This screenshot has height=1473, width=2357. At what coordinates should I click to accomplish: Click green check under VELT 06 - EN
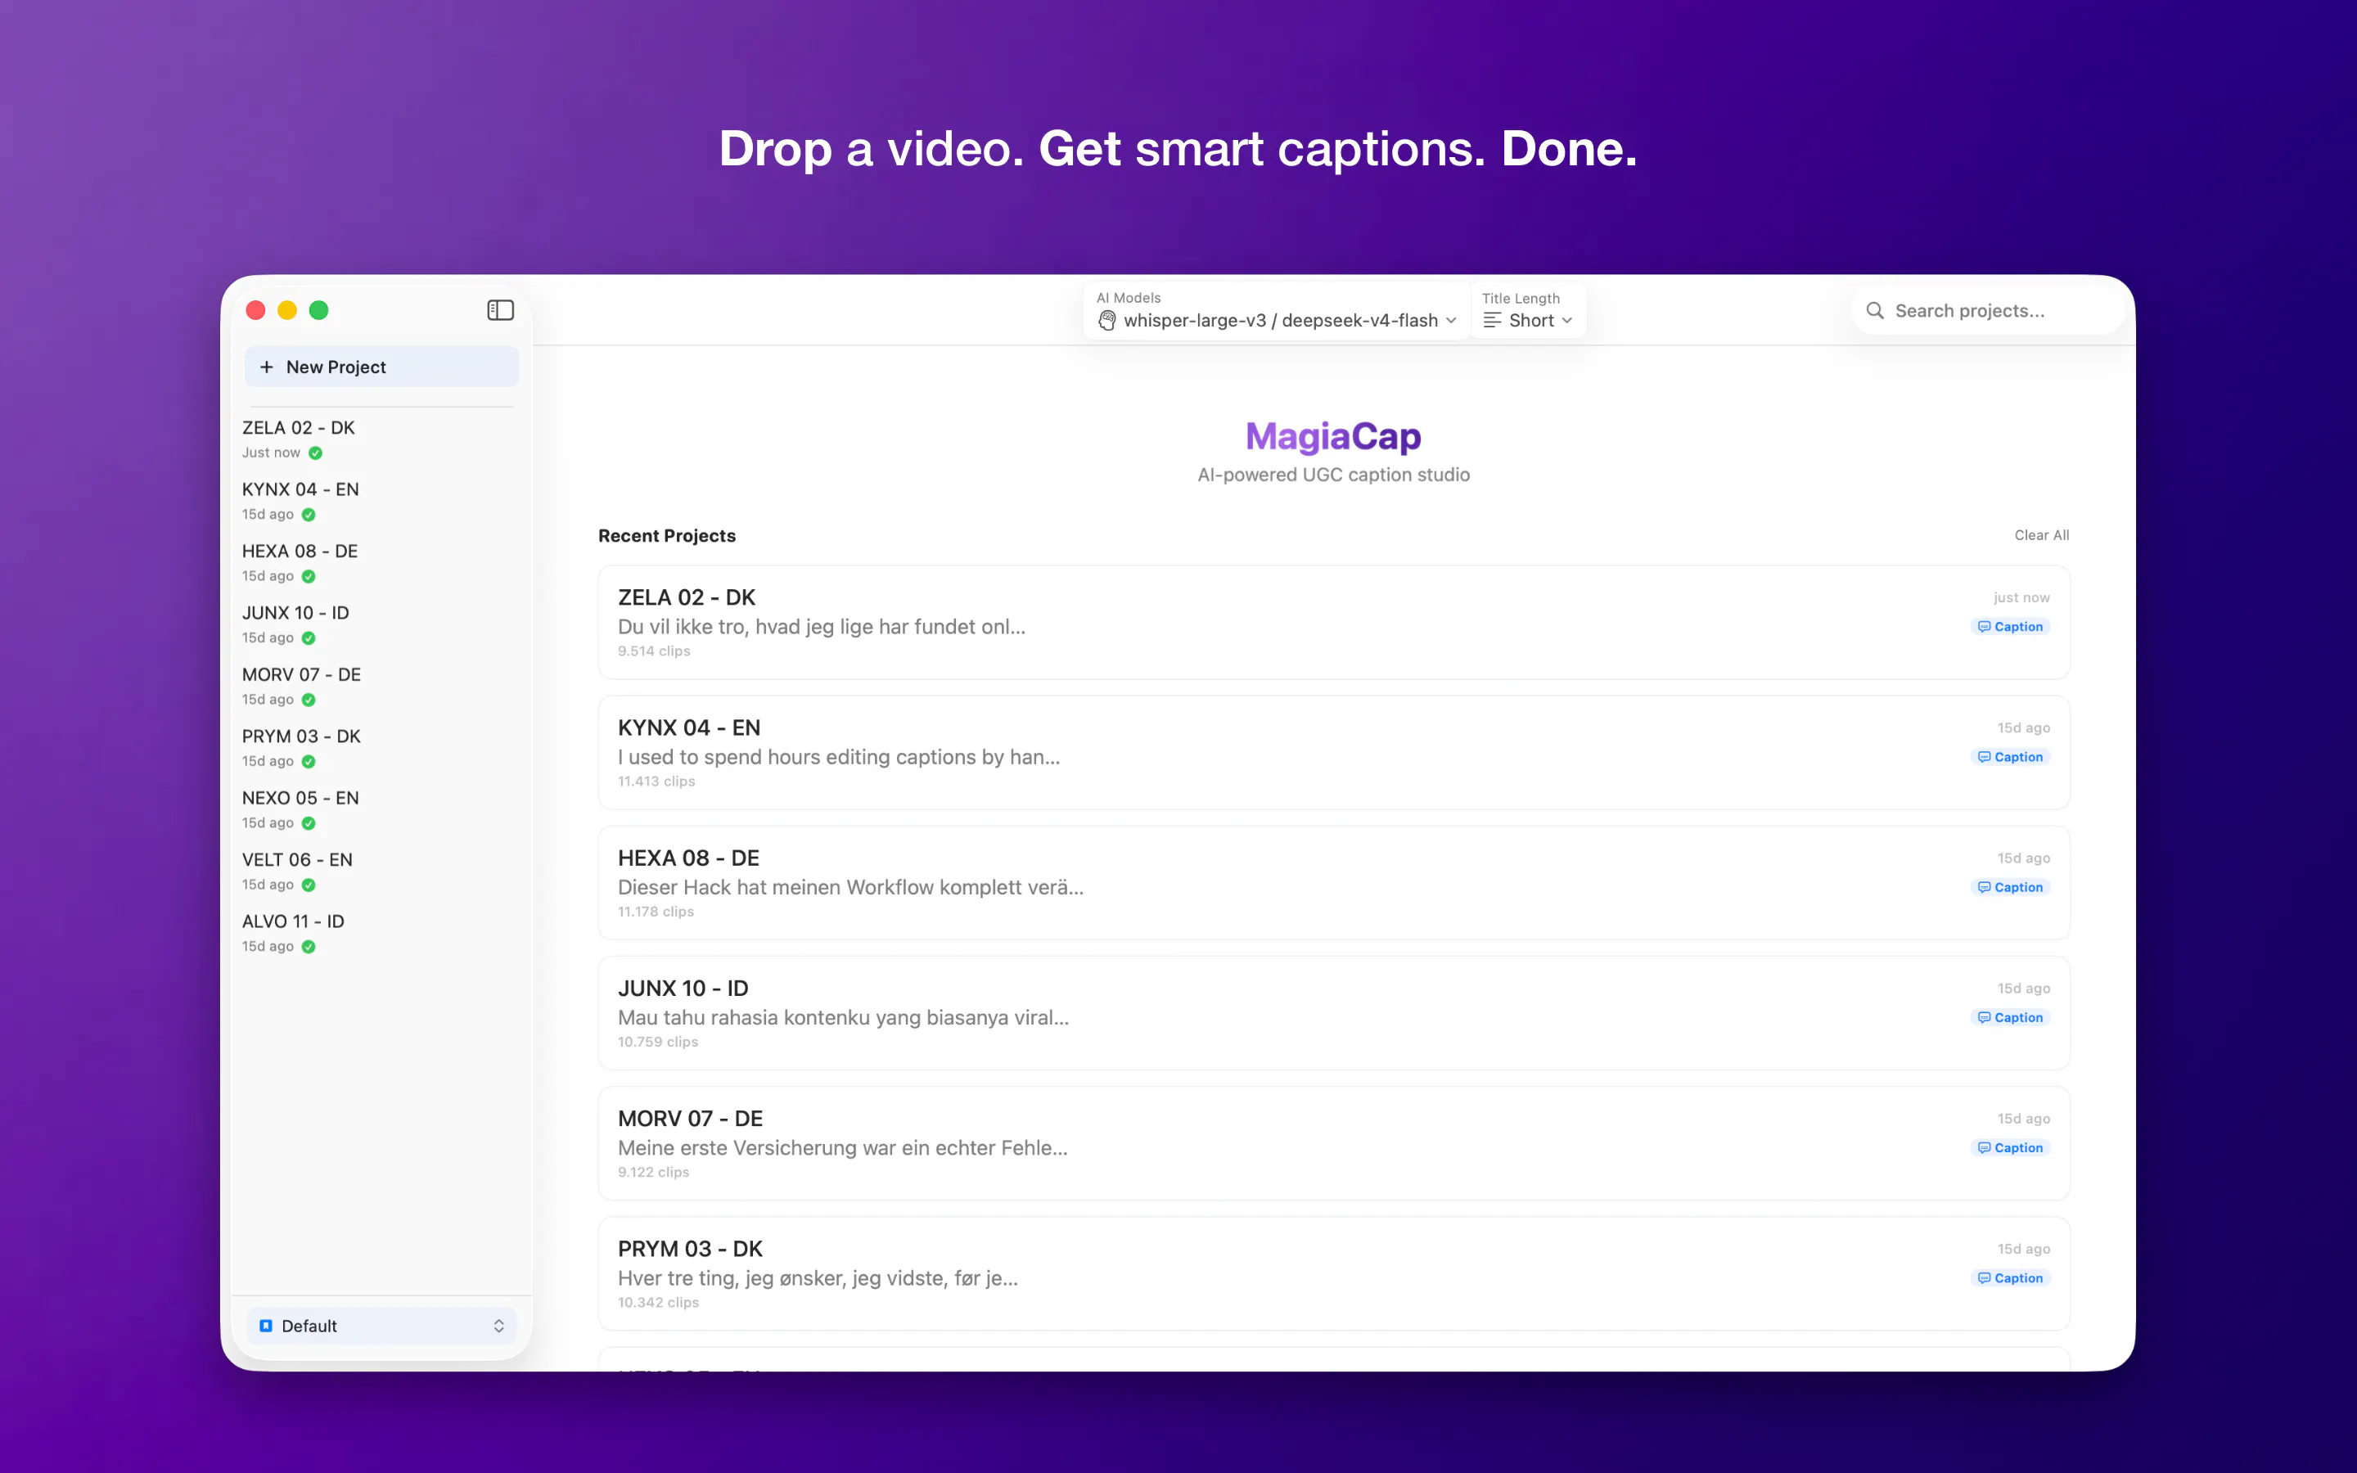tap(309, 885)
